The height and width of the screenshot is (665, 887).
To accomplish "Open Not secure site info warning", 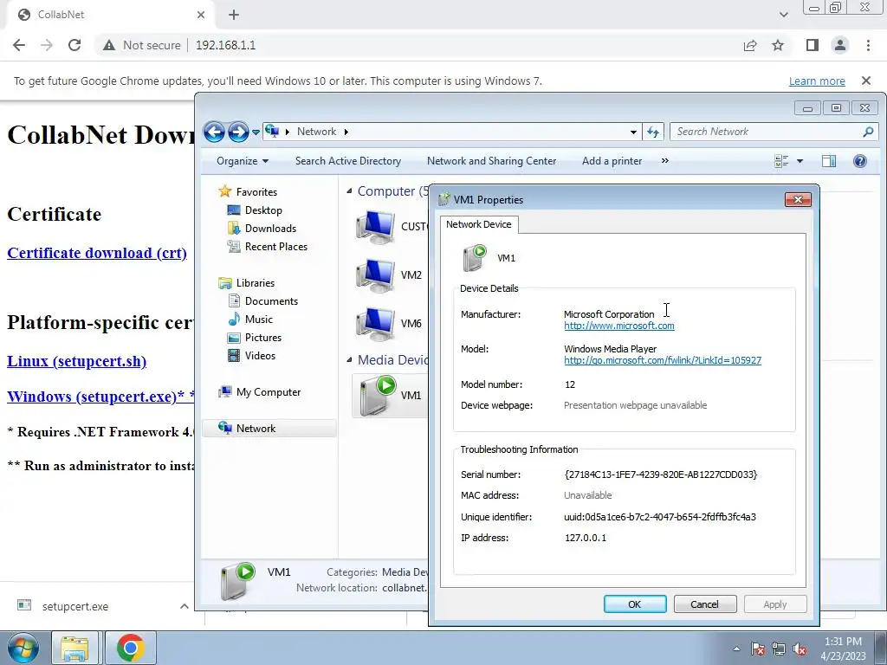I will [x=141, y=45].
